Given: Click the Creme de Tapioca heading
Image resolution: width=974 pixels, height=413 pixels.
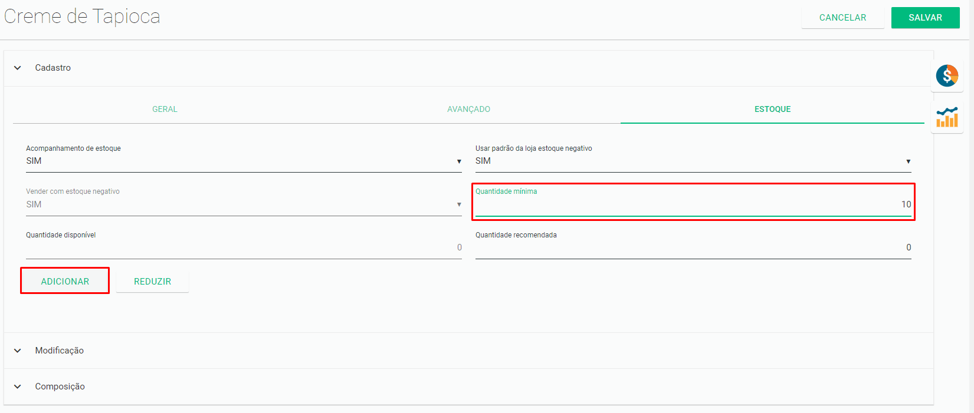Looking at the screenshot, I should (82, 16).
